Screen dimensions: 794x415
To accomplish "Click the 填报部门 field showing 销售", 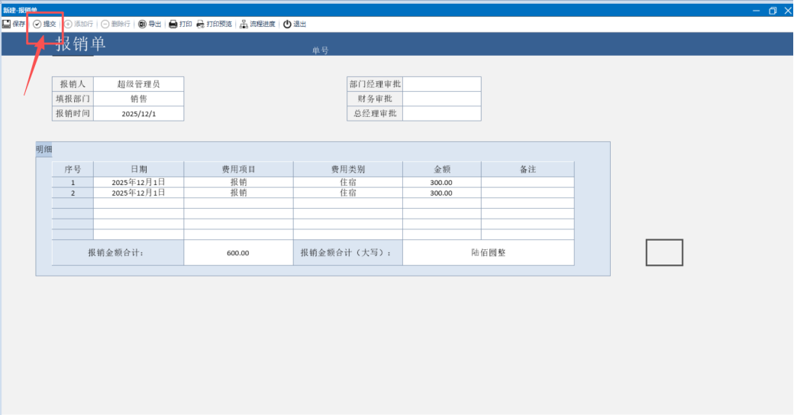I will (138, 99).
